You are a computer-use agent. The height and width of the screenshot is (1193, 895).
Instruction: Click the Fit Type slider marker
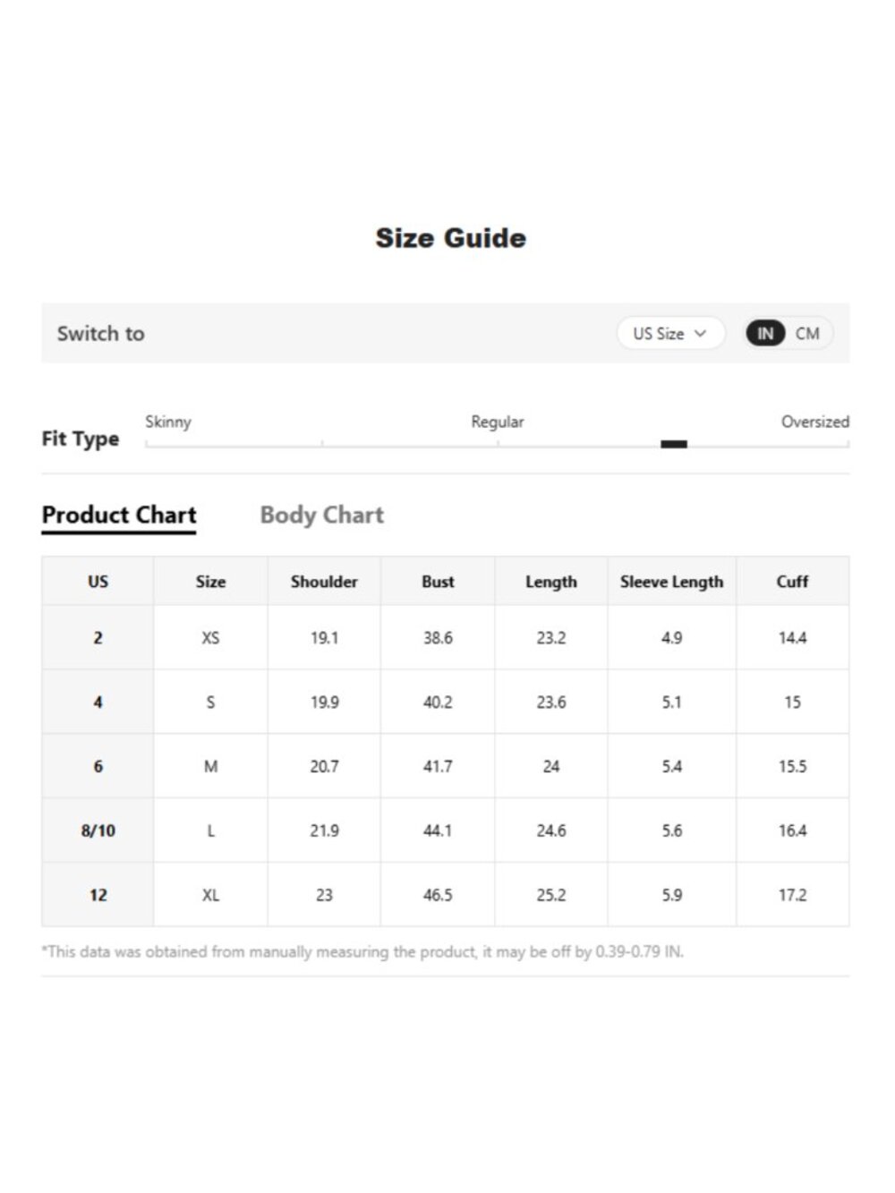coord(674,444)
